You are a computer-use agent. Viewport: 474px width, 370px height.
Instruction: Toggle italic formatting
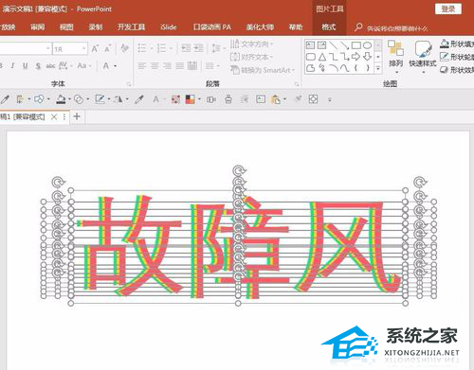pos(12,65)
